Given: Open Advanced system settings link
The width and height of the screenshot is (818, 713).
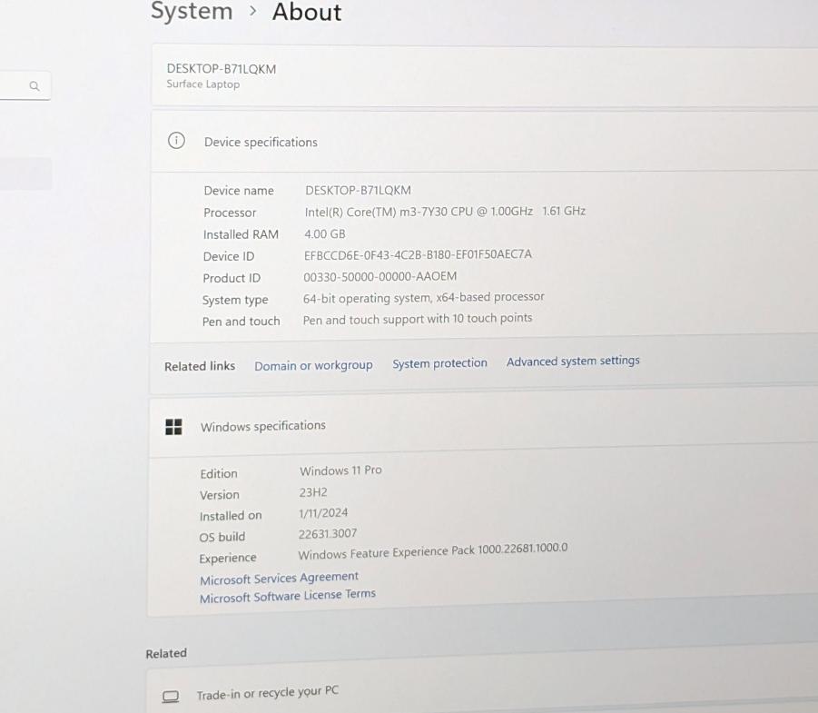Looking at the screenshot, I should pos(573,361).
